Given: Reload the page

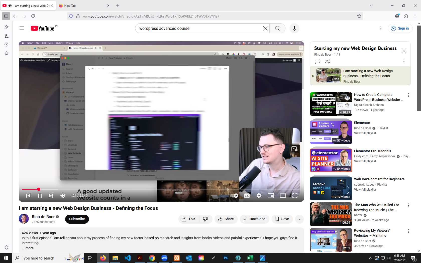Looking at the screenshot, I should pyautogui.click(x=33, y=16).
